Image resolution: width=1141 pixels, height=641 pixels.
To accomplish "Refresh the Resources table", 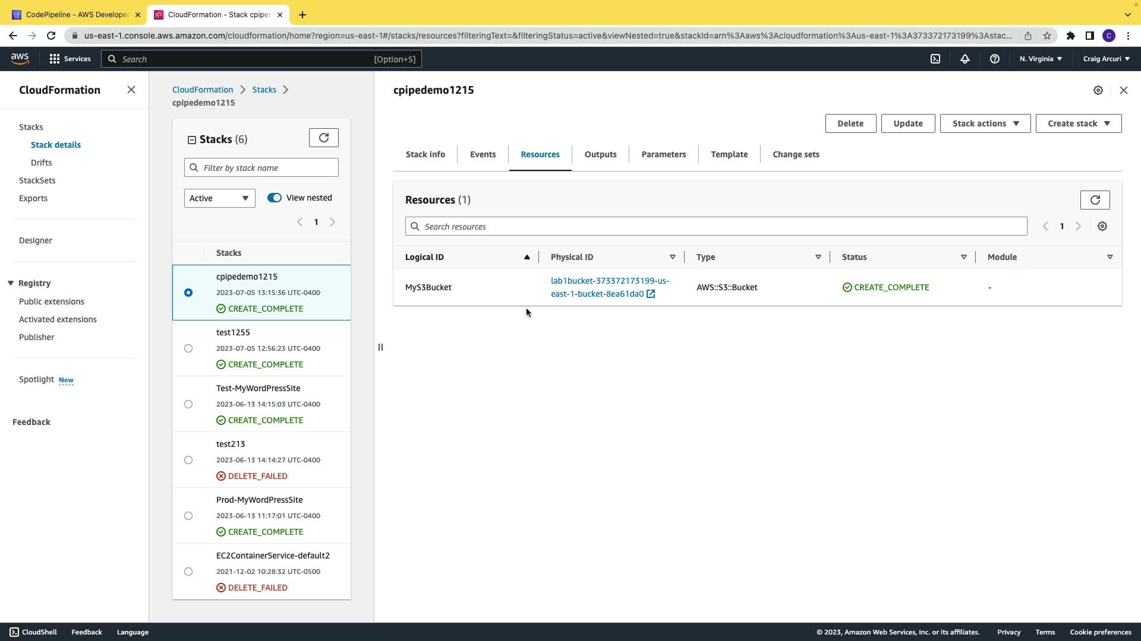I will pos(1095,200).
